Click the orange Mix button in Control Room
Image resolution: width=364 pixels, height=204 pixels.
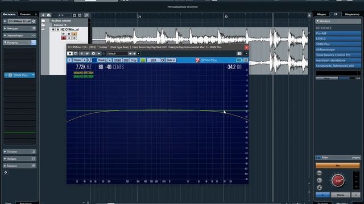coord(338,165)
